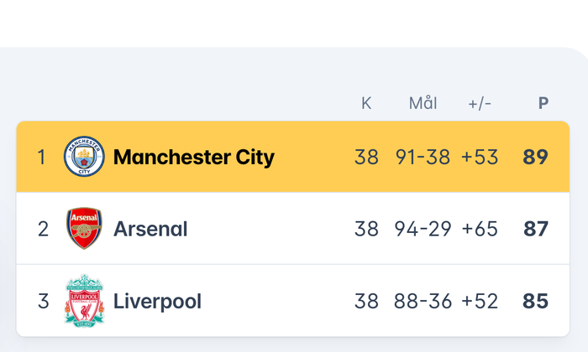
Task: Click the Arsenal club crest
Action: (x=85, y=229)
